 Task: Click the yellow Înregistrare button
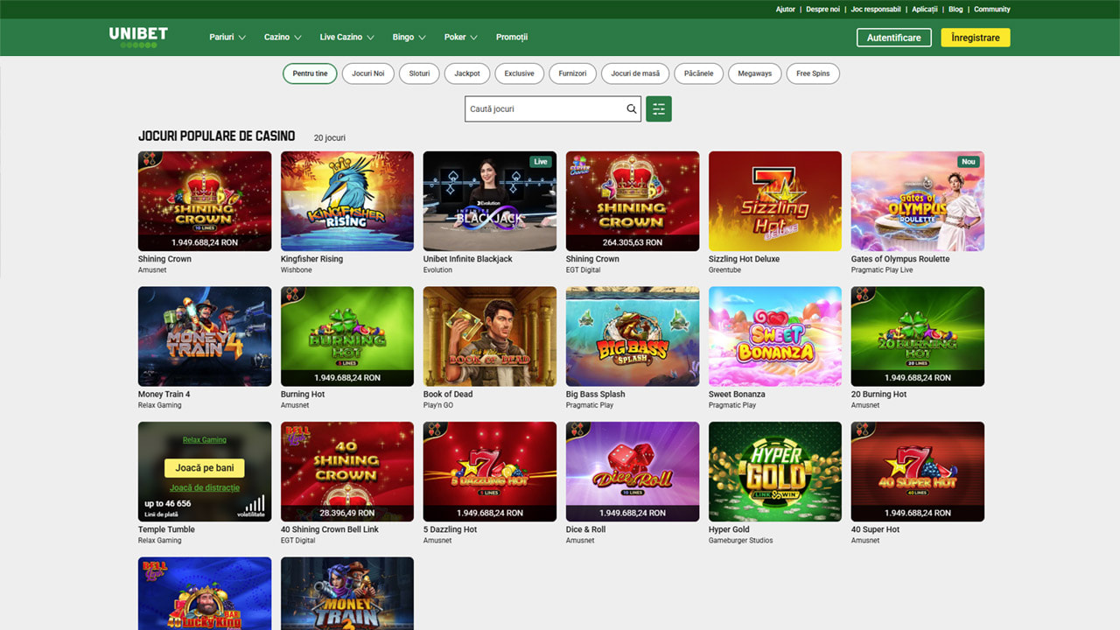pos(976,38)
